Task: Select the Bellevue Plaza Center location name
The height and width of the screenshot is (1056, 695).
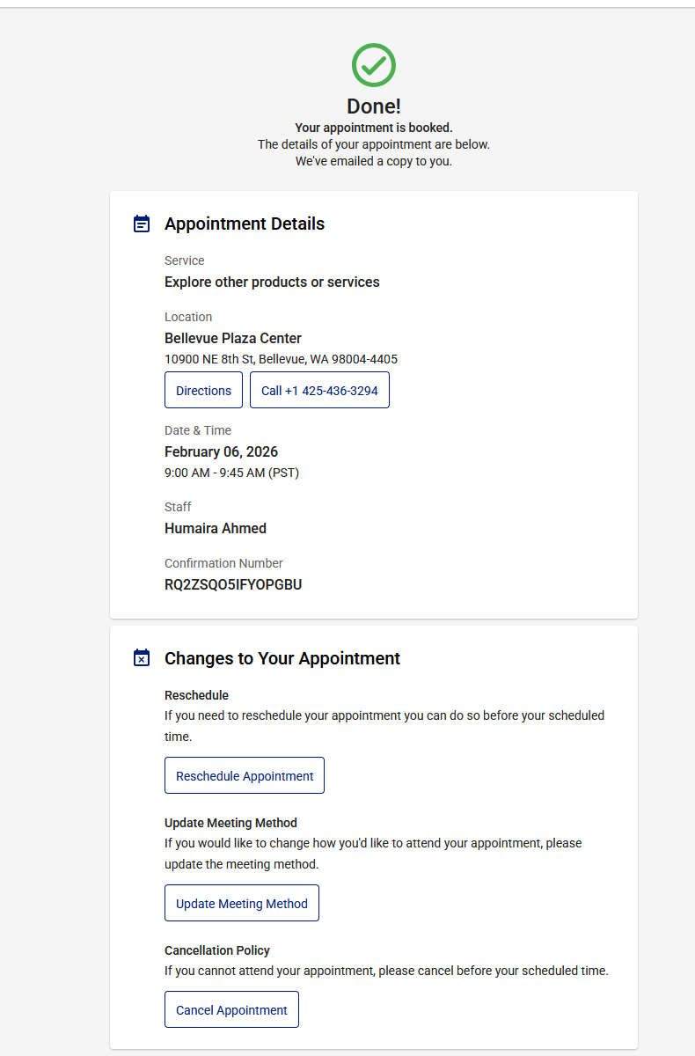Action: [233, 338]
